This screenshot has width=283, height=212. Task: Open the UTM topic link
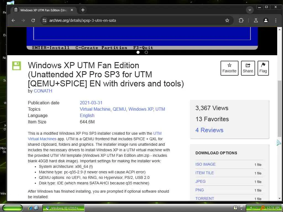click(x=160, y=109)
